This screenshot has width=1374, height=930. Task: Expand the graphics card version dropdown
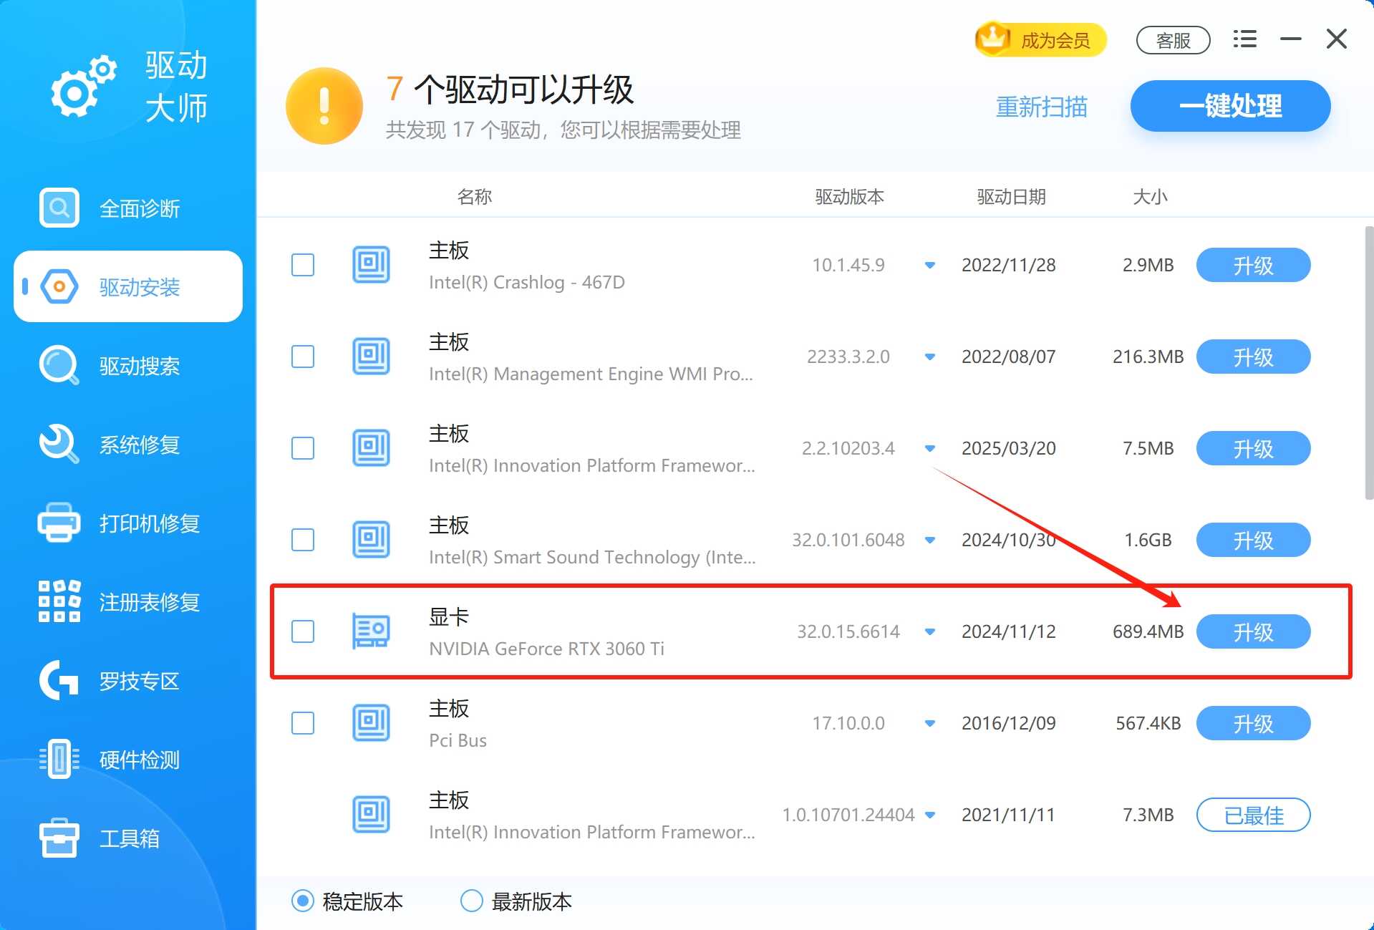click(930, 632)
